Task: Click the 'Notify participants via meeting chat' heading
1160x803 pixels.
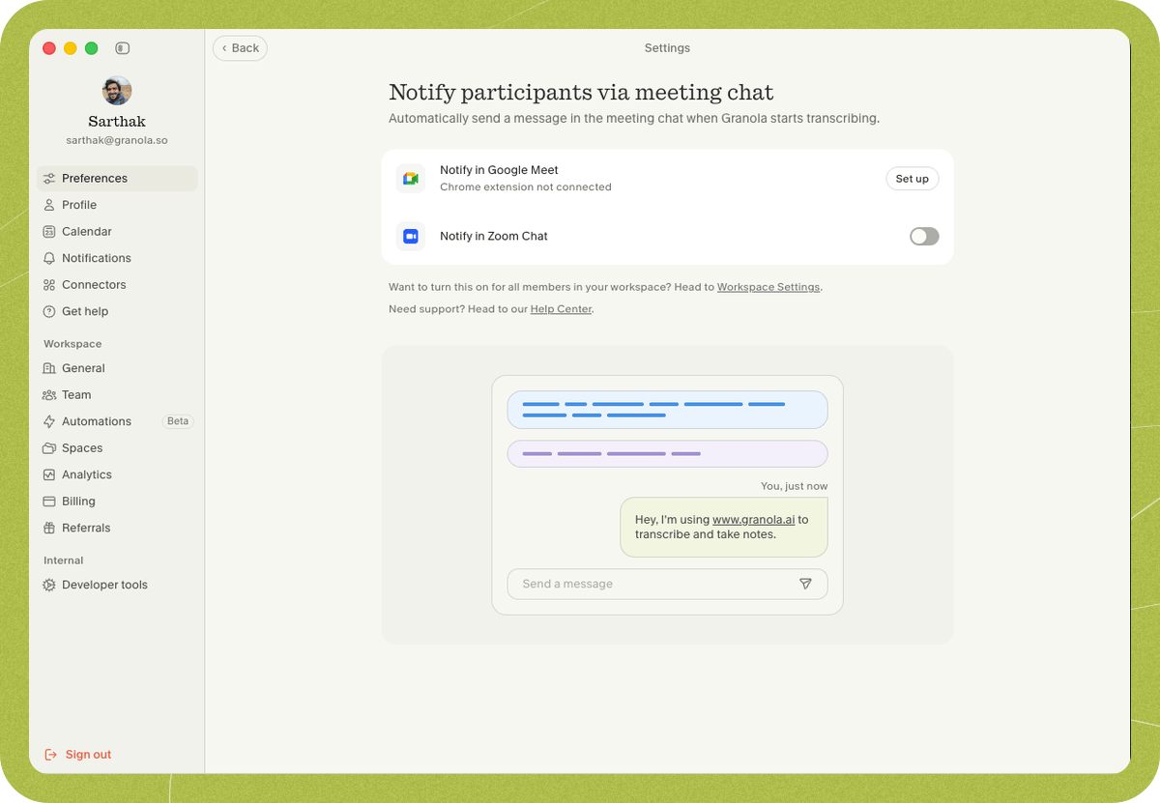Action: [581, 93]
